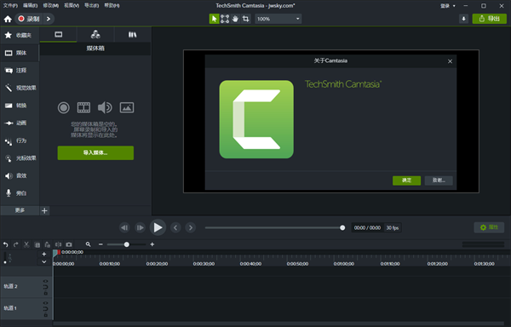Screen dimensions: 511x327
Task: Switch to the Library books tab
Action: pyautogui.click(x=132, y=35)
